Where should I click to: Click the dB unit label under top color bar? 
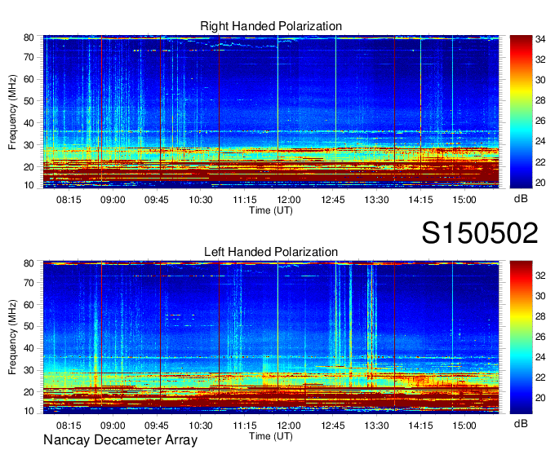(521, 199)
